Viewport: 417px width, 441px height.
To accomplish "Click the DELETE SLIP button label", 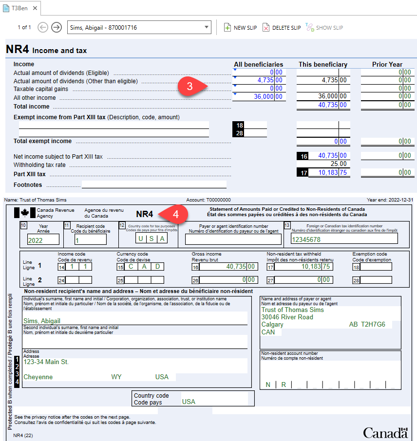I will tap(286, 28).
